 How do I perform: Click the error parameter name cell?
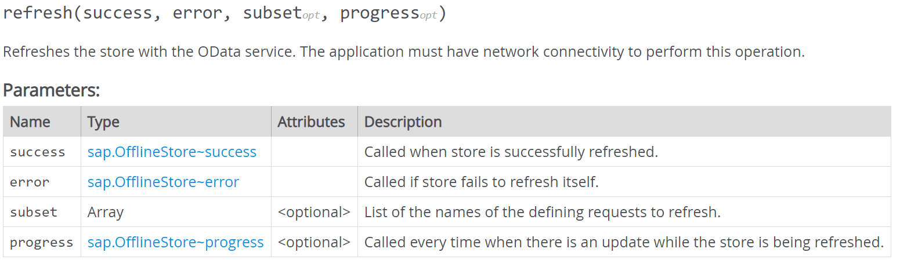[x=30, y=182]
